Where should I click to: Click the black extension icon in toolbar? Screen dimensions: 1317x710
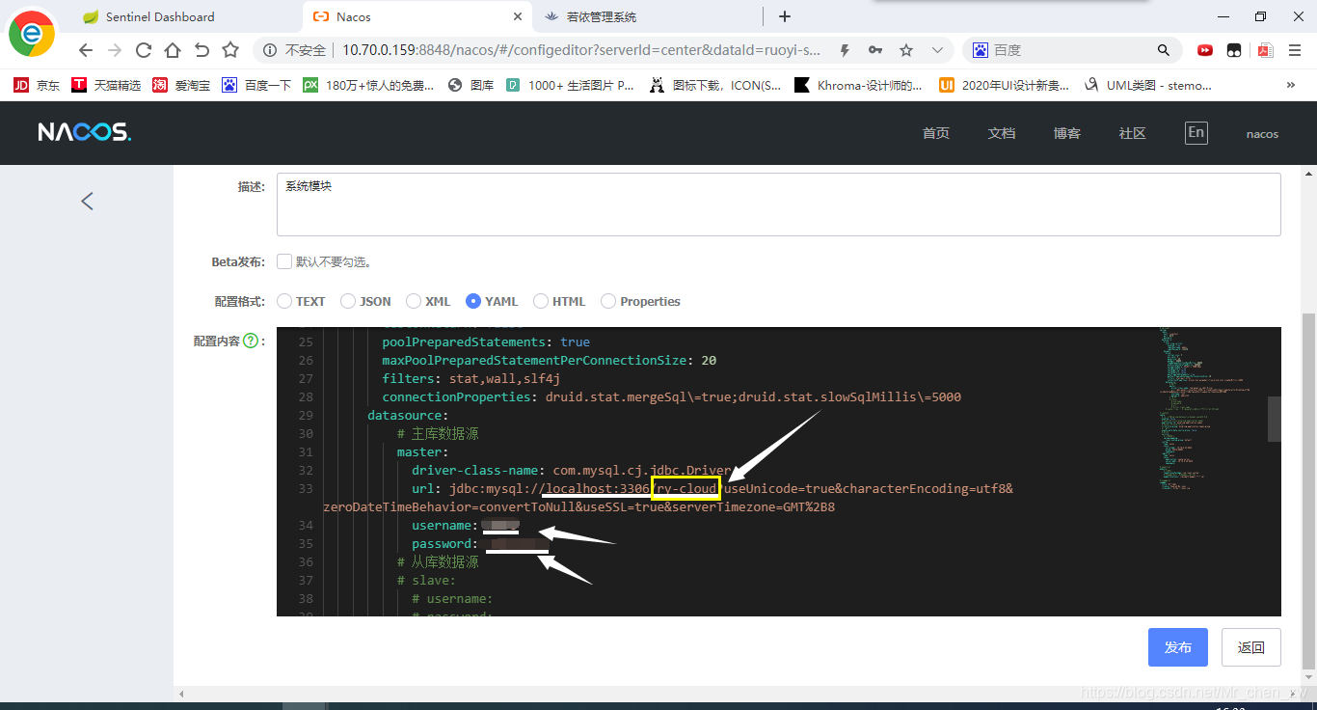pyautogui.click(x=1234, y=50)
